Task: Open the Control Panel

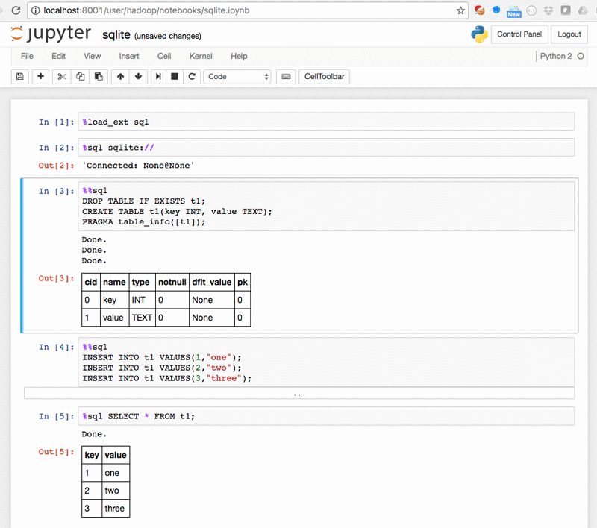Action: coord(519,34)
